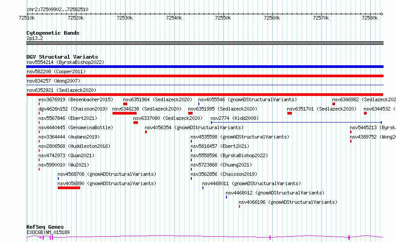The image size is (396, 242).
Task: Click nsv6337080 (Sedlazeck2020) label
Action: [x=168, y=118]
